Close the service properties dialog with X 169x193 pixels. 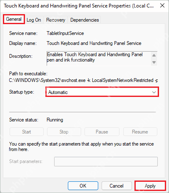(162, 6)
